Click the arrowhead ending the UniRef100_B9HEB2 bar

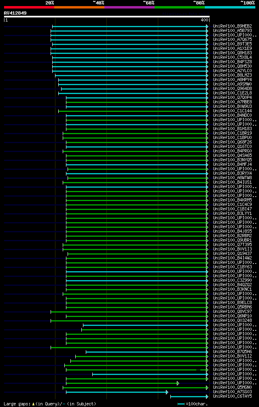coord(207,26)
